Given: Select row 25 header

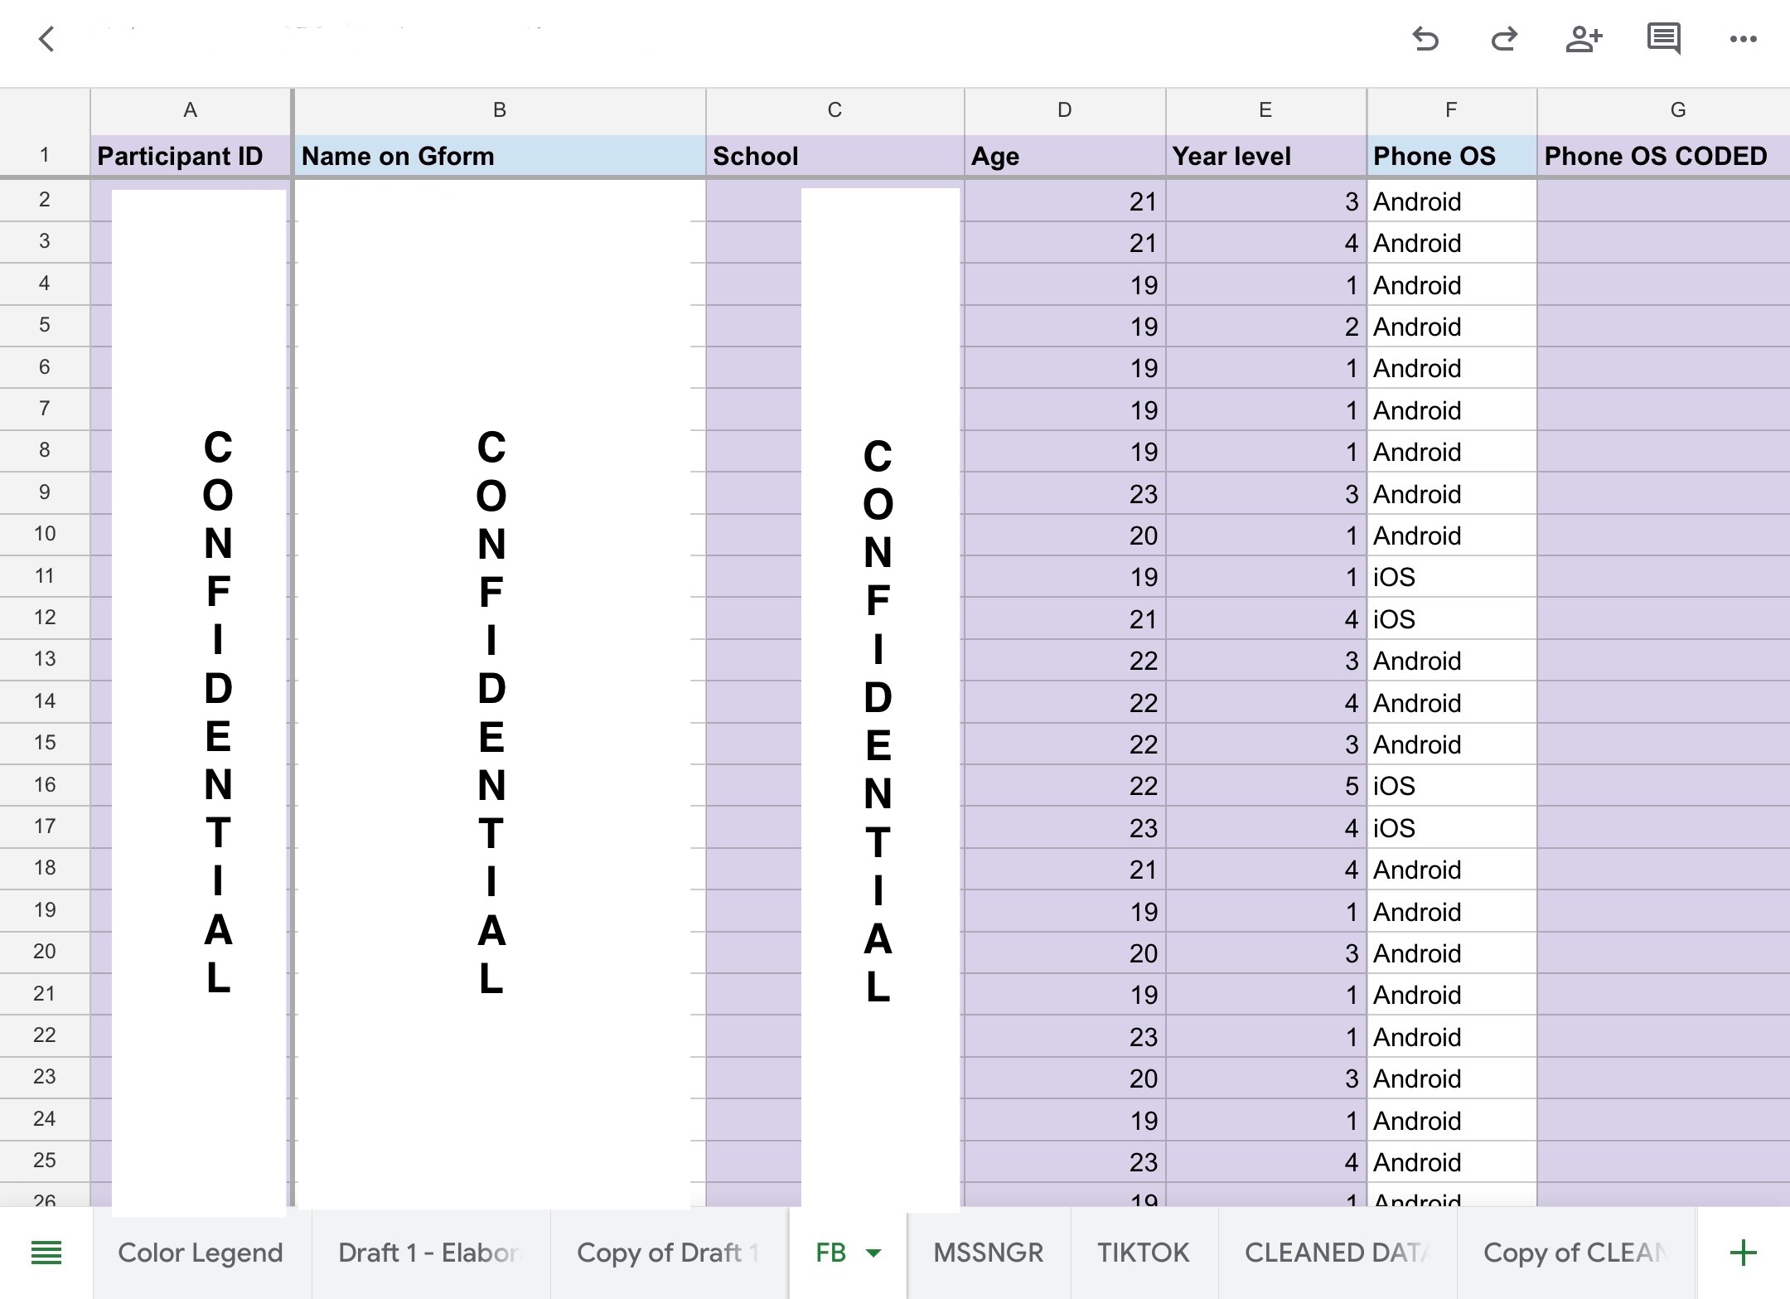Looking at the screenshot, I should (45, 1161).
